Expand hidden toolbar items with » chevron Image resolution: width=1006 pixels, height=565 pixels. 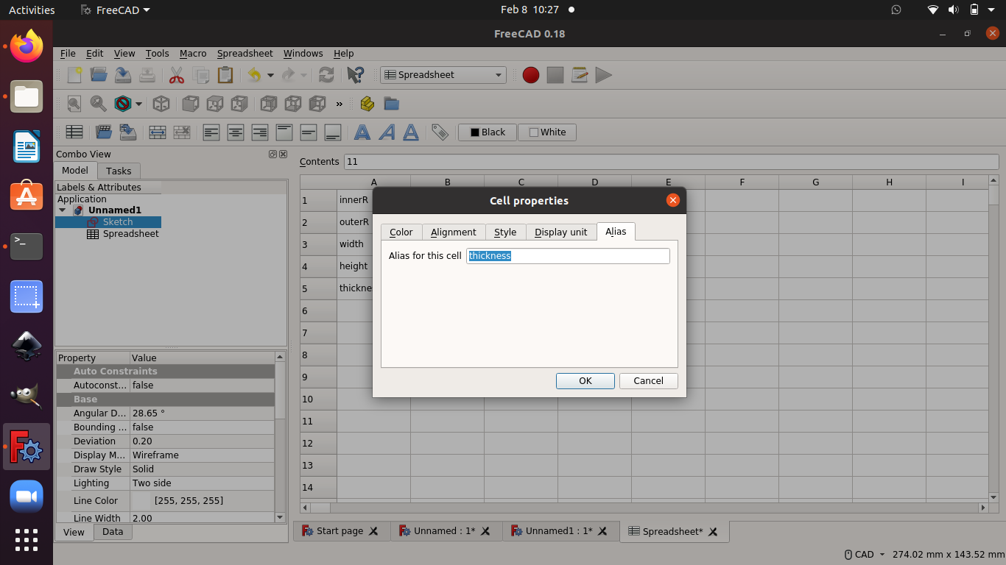pos(340,104)
